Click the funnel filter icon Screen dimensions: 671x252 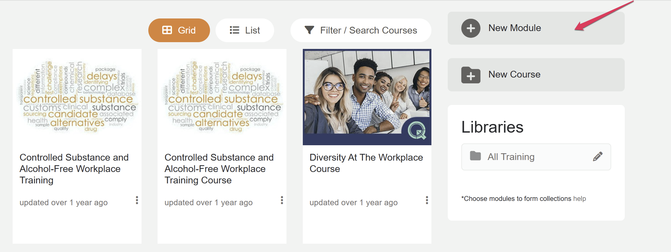[309, 30]
